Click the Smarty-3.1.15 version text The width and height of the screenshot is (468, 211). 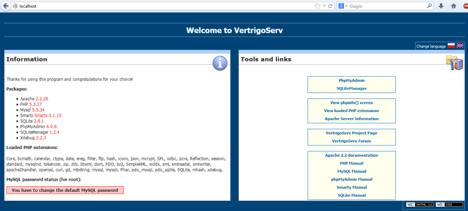click(48, 115)
